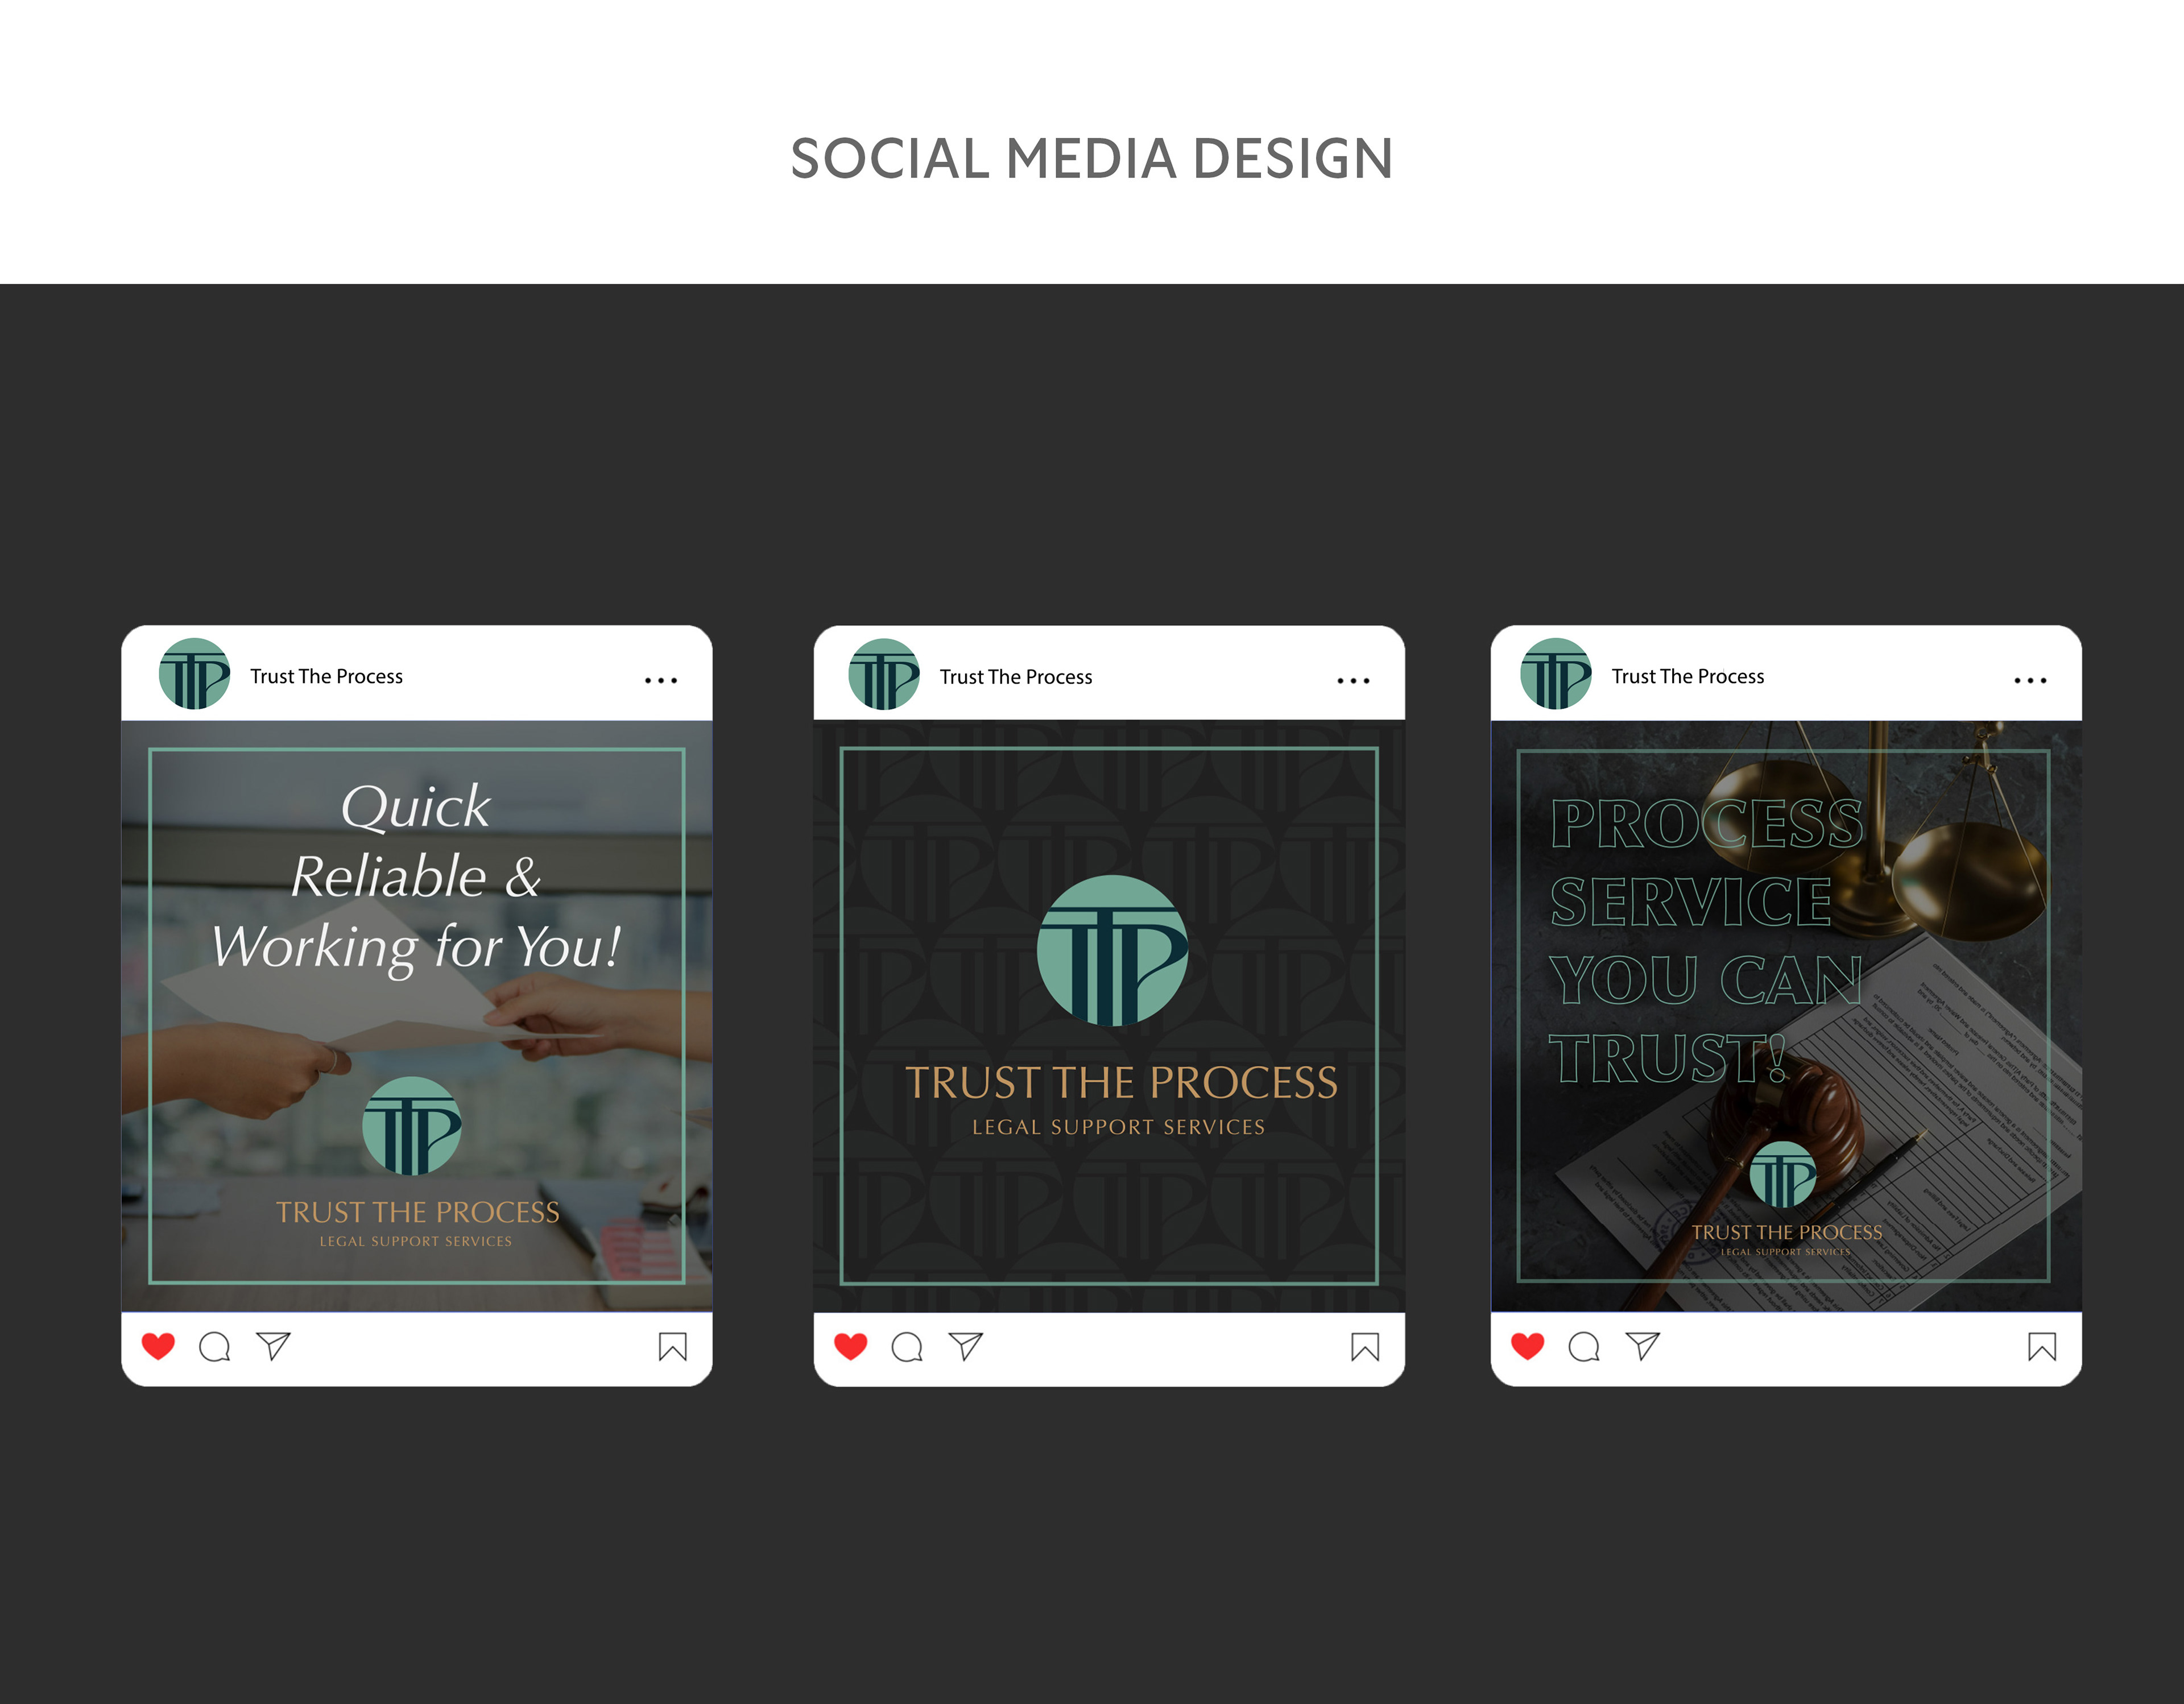Click comment bubble on third post
The width and height of the screenshot is (2184, 1704).
[x=1584, y=1347]
